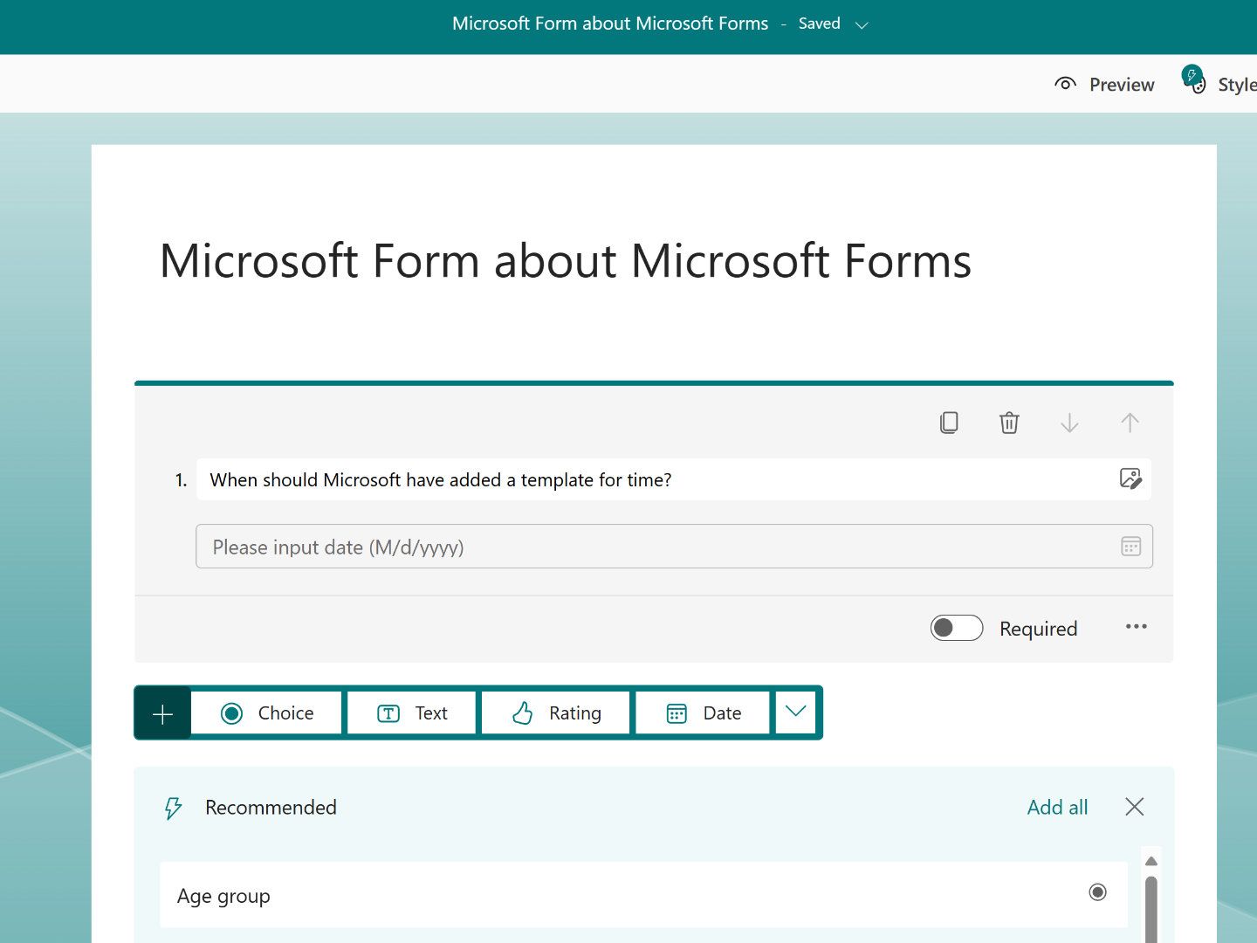Toggle the Required switch
Viewport: 1257px width, 943px height.
[957, 628]
